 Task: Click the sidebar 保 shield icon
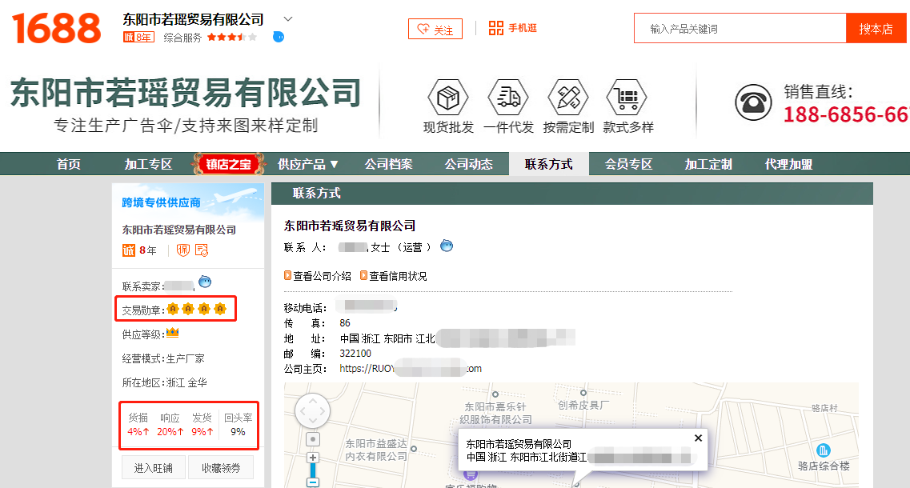pyautogui.click(x=182, y=250)
